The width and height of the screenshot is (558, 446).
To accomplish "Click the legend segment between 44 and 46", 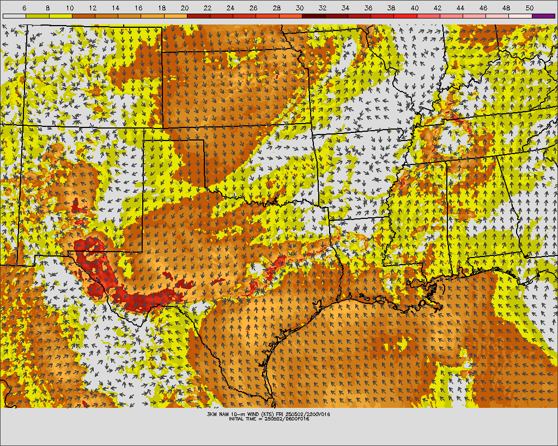I will (475, 16).
